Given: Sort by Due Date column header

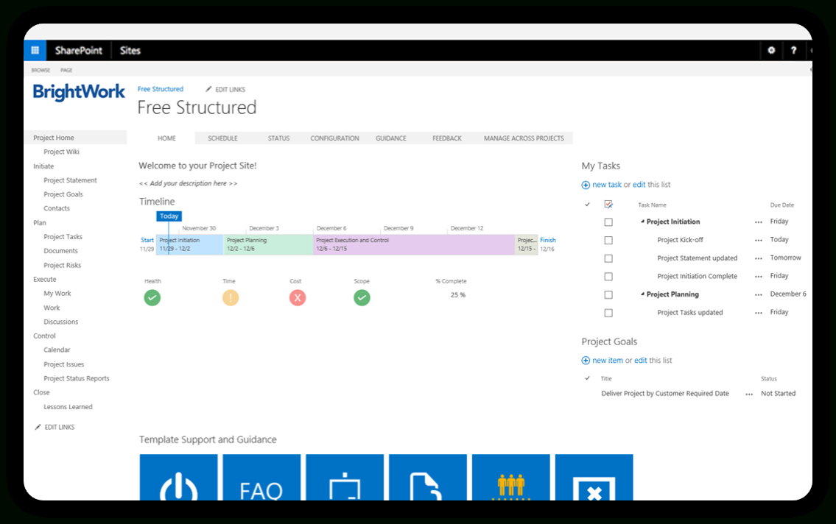Looking at the screenshot, I should click(x=782, y=205).
